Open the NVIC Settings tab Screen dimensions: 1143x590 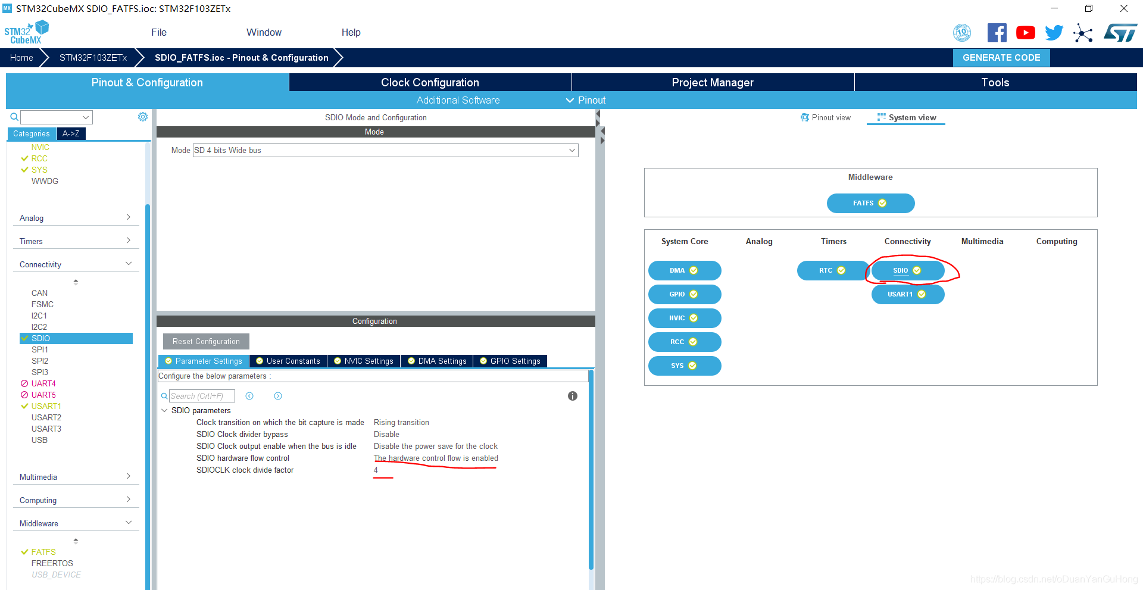[x=364, y=361]
